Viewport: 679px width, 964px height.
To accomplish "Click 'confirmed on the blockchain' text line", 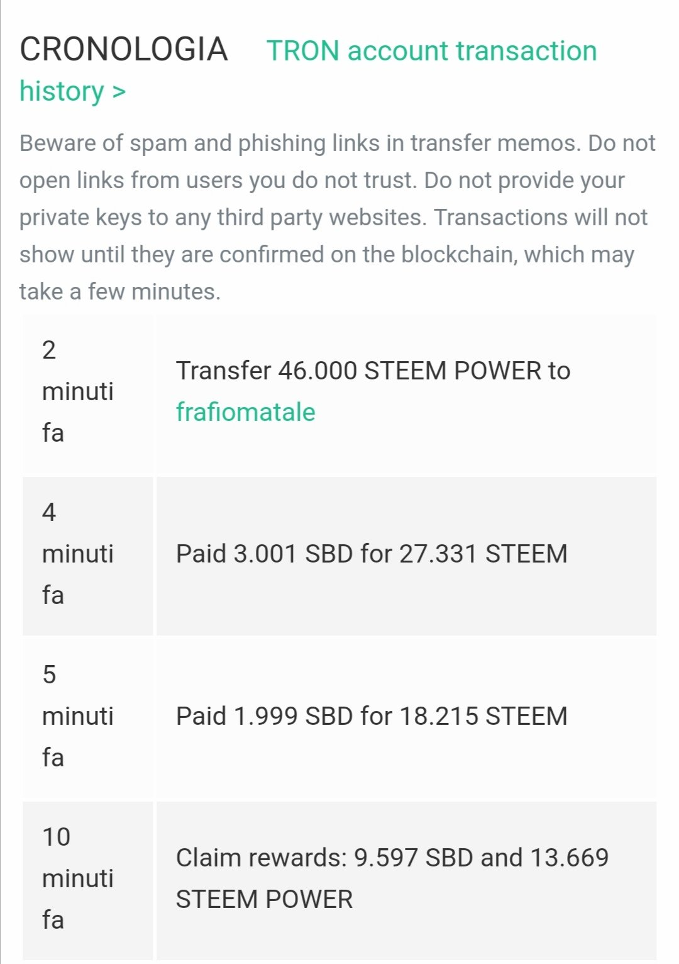I will [x=327, y=255].
